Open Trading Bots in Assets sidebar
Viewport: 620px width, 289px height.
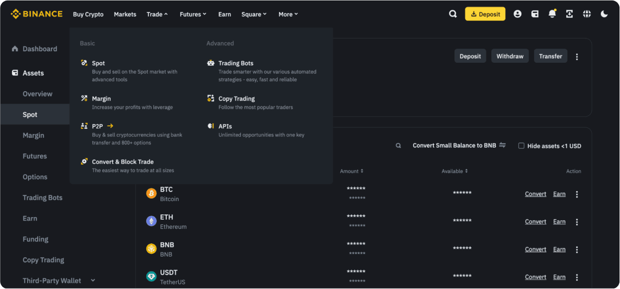pos(42,197)
